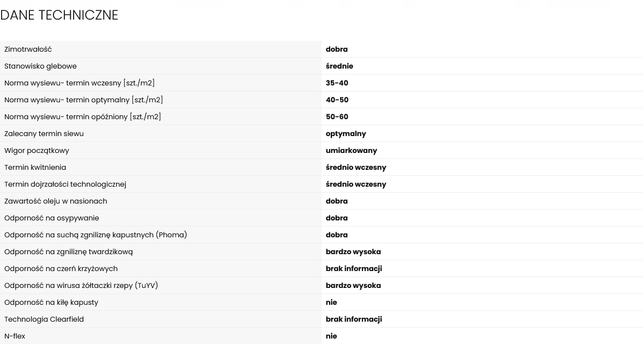Select the Zawartość oleju w nasionach label
Viewport: 643px width, 344px height.
(56, 201)
